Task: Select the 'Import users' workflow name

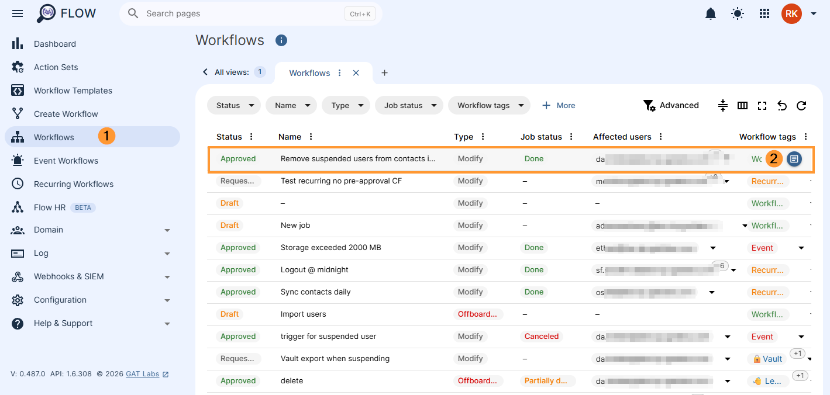Action: click(304, 314)
